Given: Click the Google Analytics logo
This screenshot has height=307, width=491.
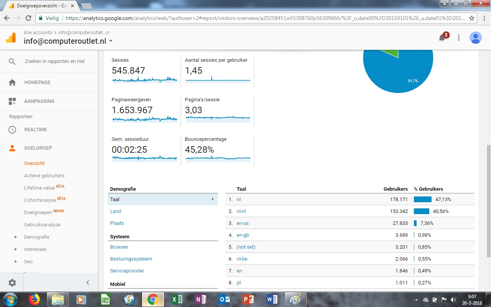Looking at the screenshot, I should coord(11,38).
